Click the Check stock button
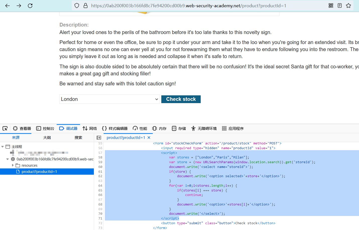Screen dimensions: 359x230 click(x=181, y=99)
